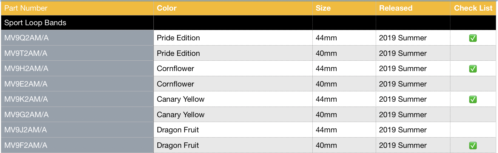498x153 pixels.
Task: Click the Color column header
Action: (167, 8)
